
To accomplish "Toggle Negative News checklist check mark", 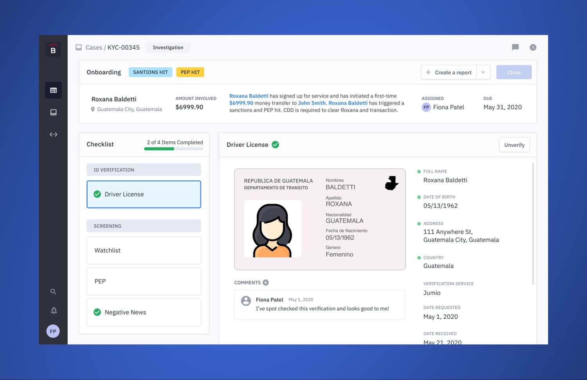I will pos(97,312).
